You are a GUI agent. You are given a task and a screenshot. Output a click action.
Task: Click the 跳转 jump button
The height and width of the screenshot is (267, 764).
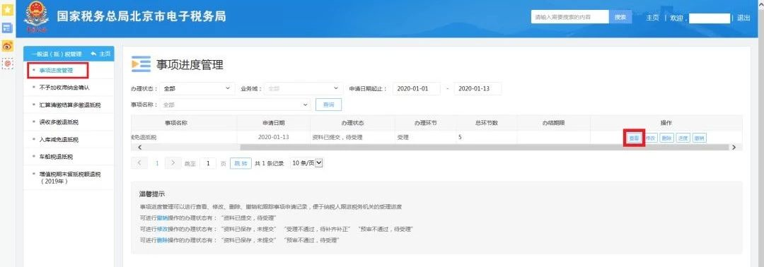coord(241,163)
